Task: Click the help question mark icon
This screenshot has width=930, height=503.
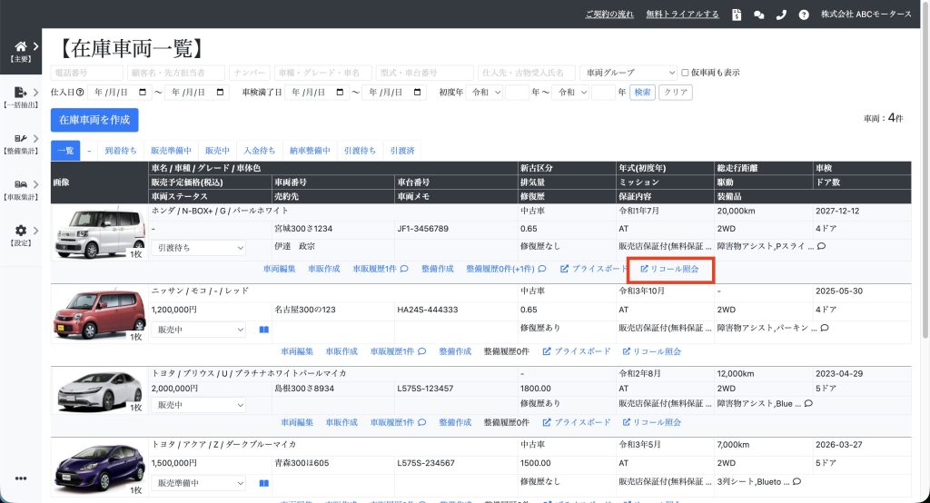Action: [x=804, y=15]
